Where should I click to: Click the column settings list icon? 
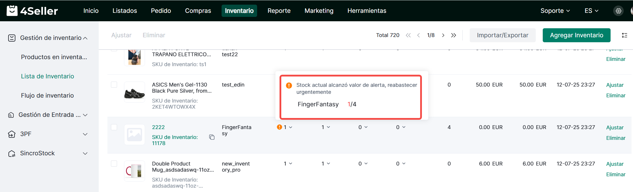(x=624, y=35)
